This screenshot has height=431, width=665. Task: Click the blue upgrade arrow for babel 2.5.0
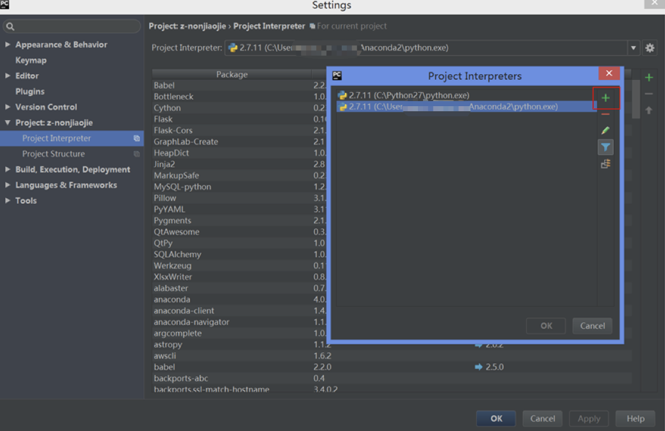[478, 367]
